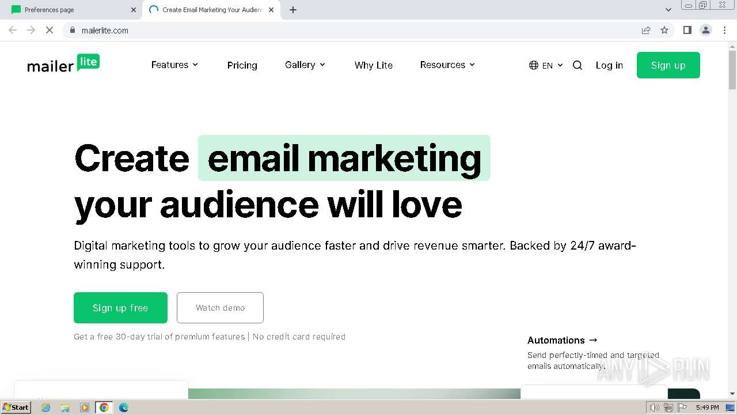Click the page vertical scrollbar thumb

(x=732, y=70)
